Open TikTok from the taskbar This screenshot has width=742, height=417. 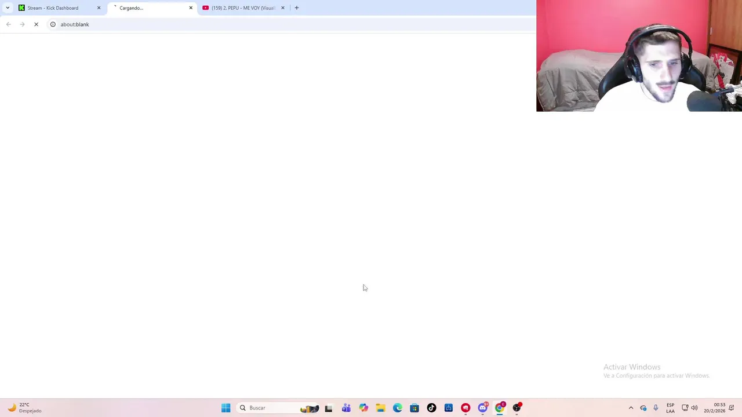click(431, 408)
